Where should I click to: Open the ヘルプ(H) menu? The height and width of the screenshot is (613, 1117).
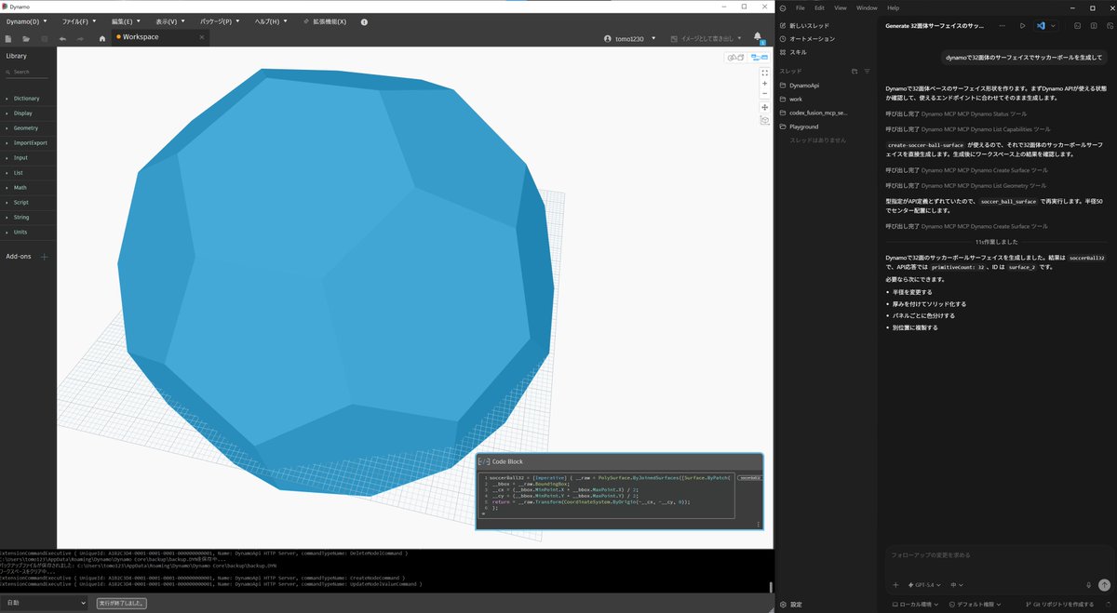[x=270, y=21]
